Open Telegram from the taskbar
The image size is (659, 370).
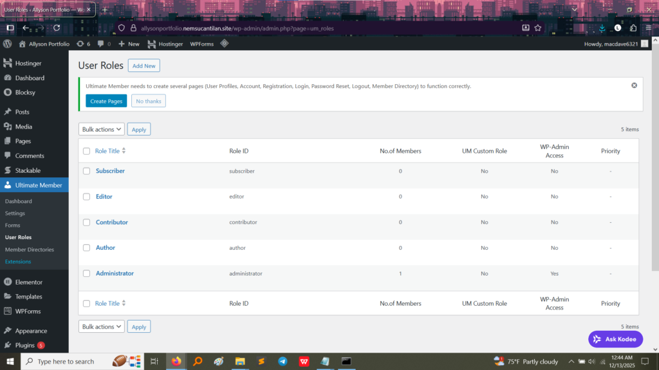tap(283, 362)
